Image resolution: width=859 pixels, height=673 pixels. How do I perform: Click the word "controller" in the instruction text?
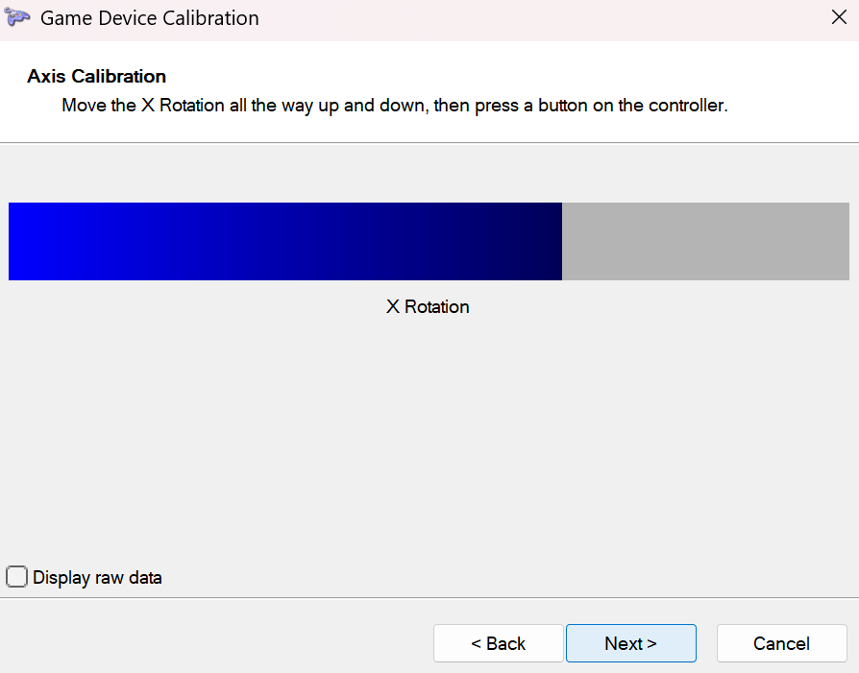[x=685, y=106]
